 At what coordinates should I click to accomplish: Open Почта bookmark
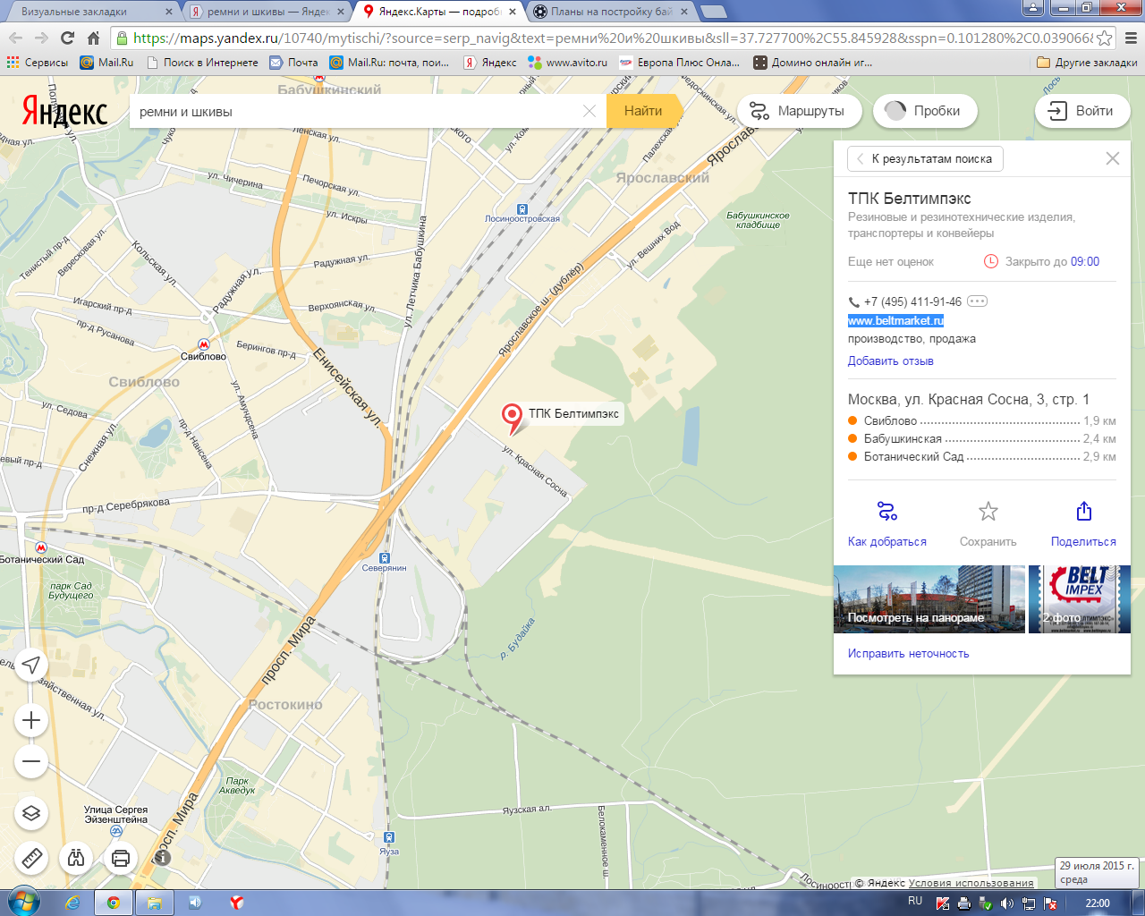pyautogui.click(x=293, y=63)
